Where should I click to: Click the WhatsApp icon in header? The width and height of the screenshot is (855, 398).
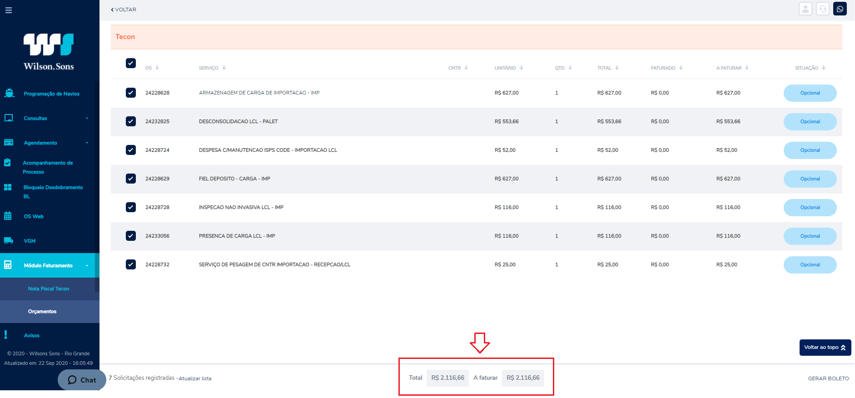(x=840, y=9)
